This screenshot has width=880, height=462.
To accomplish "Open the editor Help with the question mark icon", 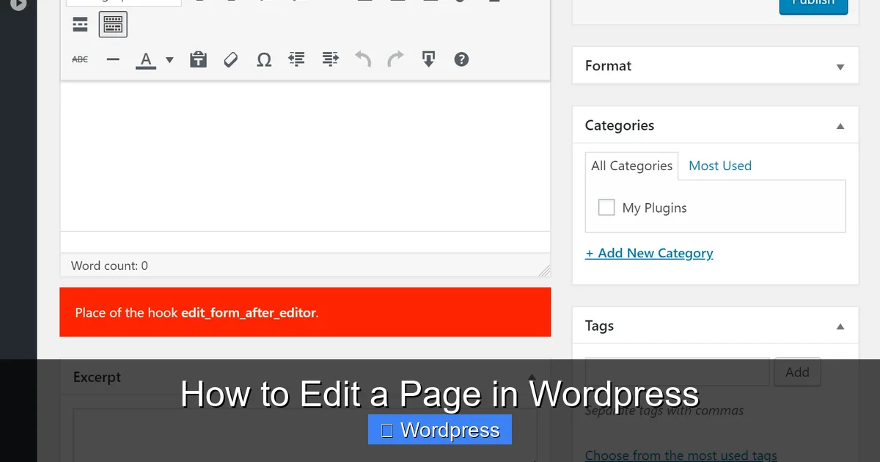I will (461, 59).
